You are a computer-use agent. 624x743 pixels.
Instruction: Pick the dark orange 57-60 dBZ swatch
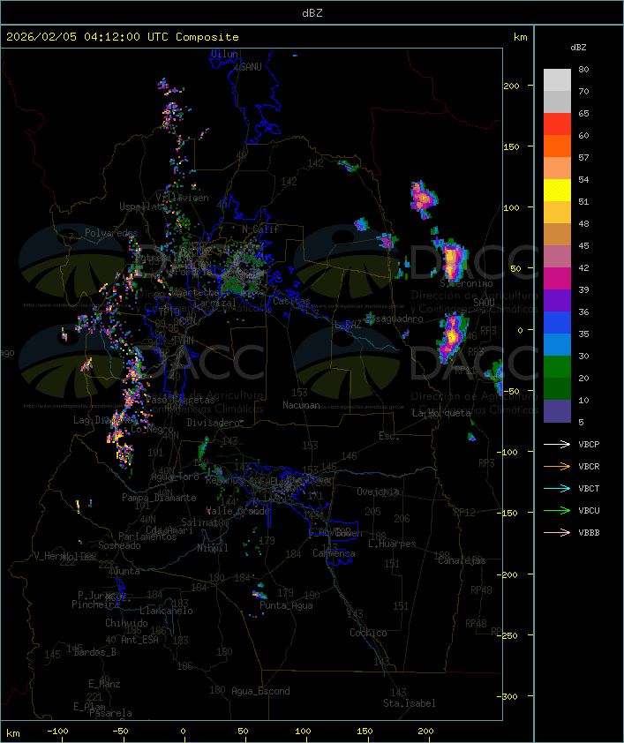point(557,146)
